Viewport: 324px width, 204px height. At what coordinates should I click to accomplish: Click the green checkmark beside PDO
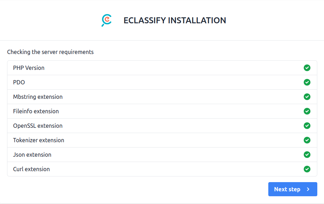[307, 82]
